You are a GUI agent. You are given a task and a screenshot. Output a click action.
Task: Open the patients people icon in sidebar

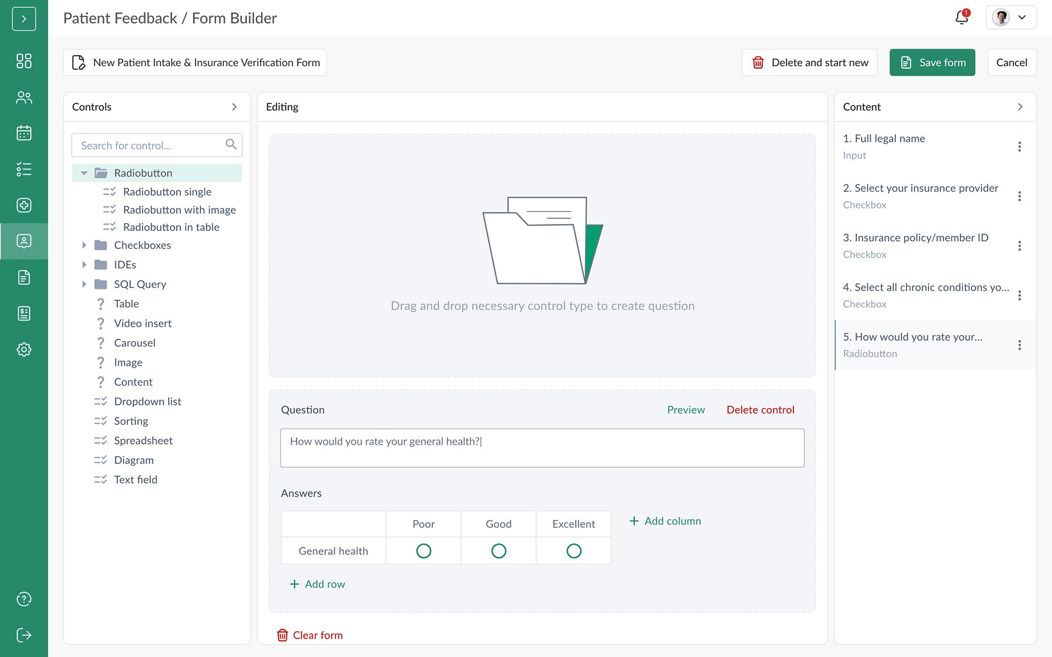pyautogui.click(x=24, y=98)
